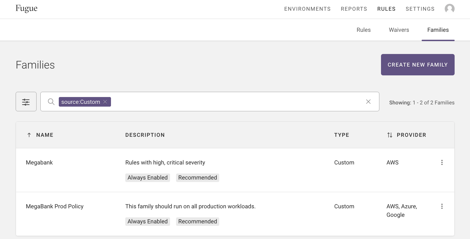
Task: Switch to the Rules sub-tab
Action: (x=363, y=30)
